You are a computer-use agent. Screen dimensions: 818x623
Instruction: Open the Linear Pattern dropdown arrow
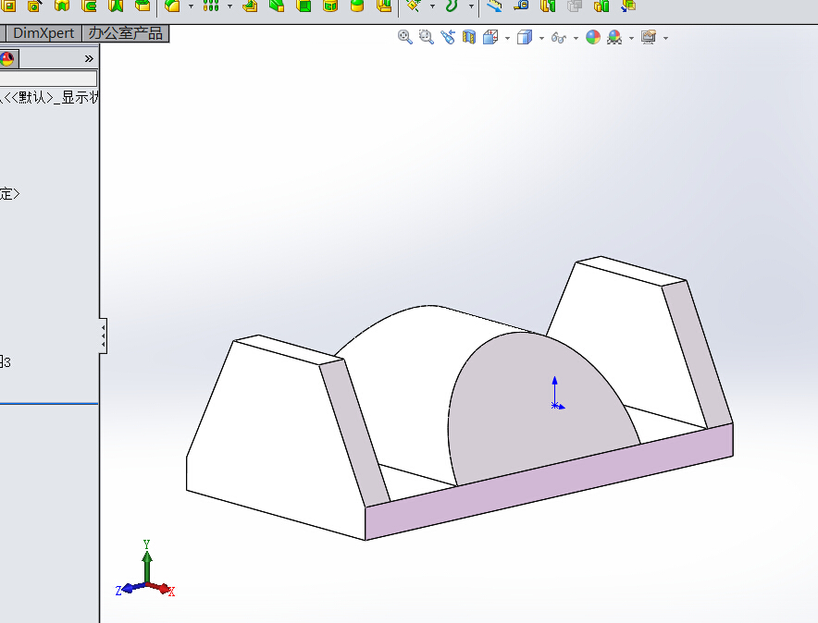tap(229, 6)
